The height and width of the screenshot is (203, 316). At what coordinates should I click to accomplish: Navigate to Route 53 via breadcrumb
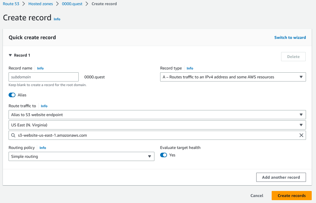[11, 4]
